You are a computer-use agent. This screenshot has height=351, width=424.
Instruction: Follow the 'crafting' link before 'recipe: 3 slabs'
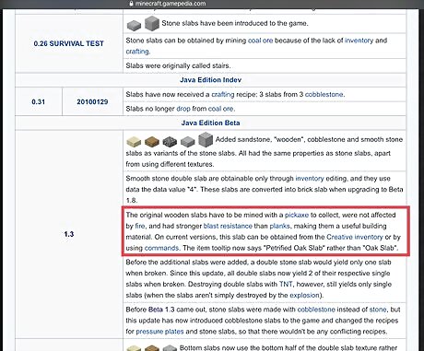(223, 94)
